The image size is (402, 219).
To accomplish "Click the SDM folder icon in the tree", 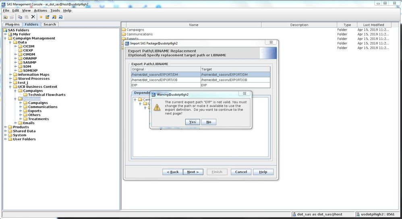I will [x=20, y=66].
